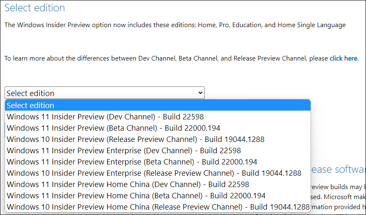The image size is (366, 215).
Task: Click the dropdown chevron arrow
Action: coord(200,93)
